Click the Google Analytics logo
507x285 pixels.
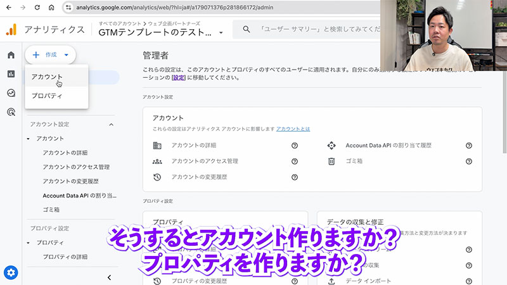pos(11,29)
